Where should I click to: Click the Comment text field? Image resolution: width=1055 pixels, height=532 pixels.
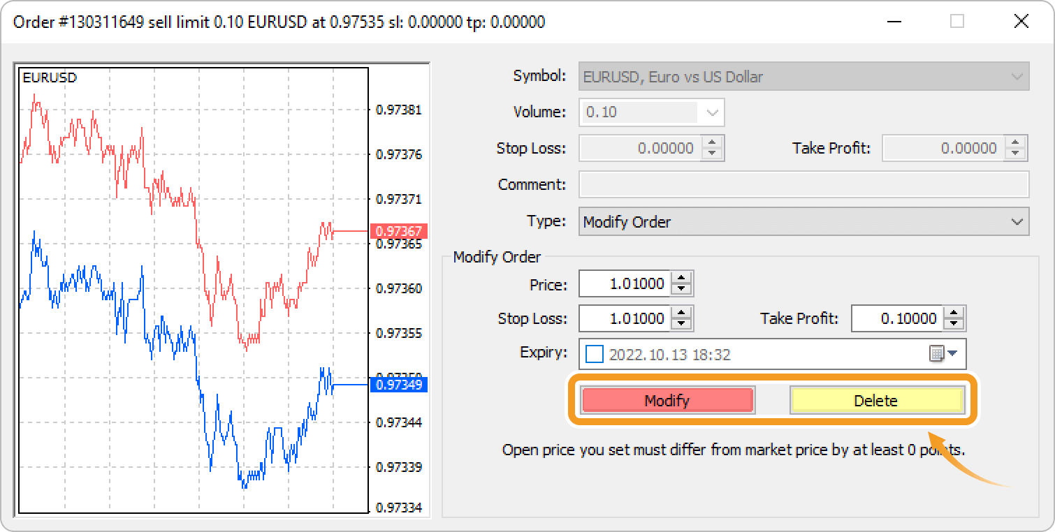point(803,184)
